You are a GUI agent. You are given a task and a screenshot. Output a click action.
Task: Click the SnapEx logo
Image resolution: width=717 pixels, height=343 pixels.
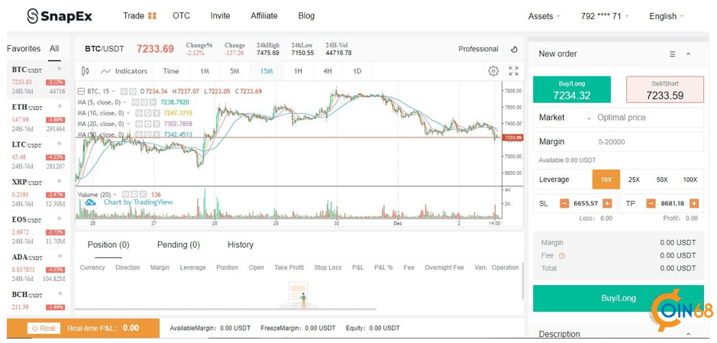(60, 16)
